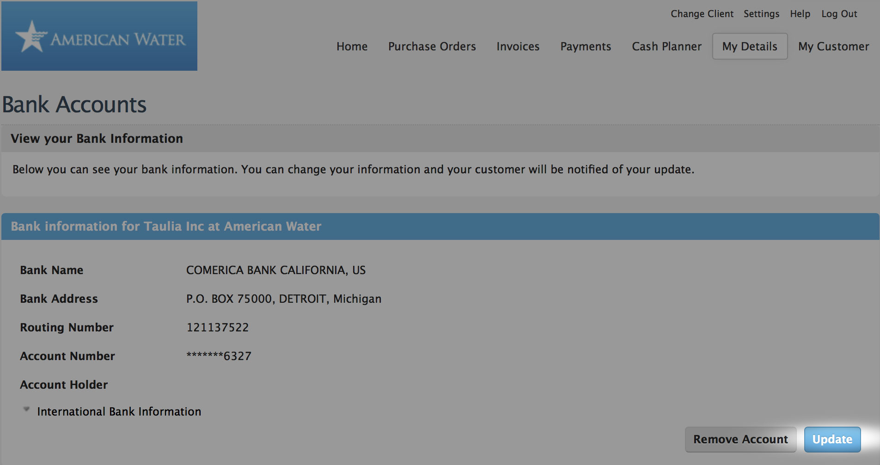This screenshot has height=465, width=880.
Task: Open the Help link
Action: 800,14
